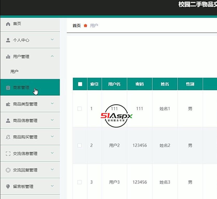Click password 123456 in row 用户3
This screenshot has width=217, height=199.
[140, 182]
